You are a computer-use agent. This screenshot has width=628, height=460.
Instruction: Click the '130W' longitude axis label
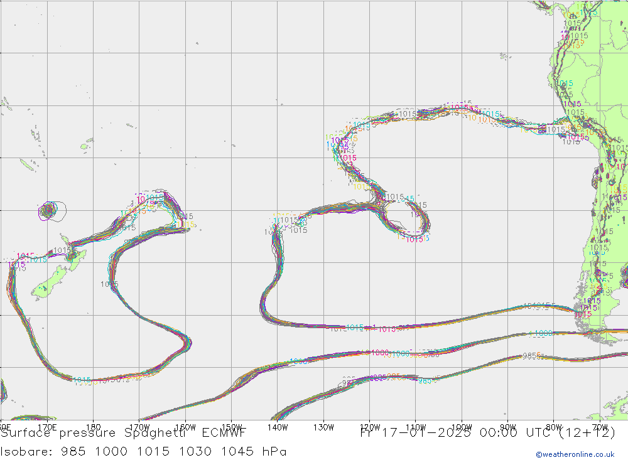[323, 427]
